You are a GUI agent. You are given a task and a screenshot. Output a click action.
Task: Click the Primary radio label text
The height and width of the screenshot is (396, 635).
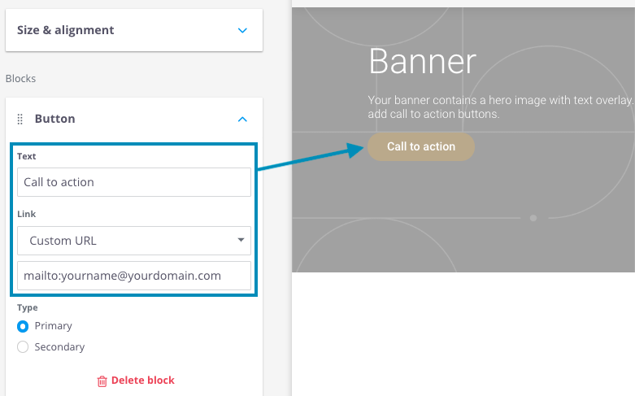coord(54,326)
